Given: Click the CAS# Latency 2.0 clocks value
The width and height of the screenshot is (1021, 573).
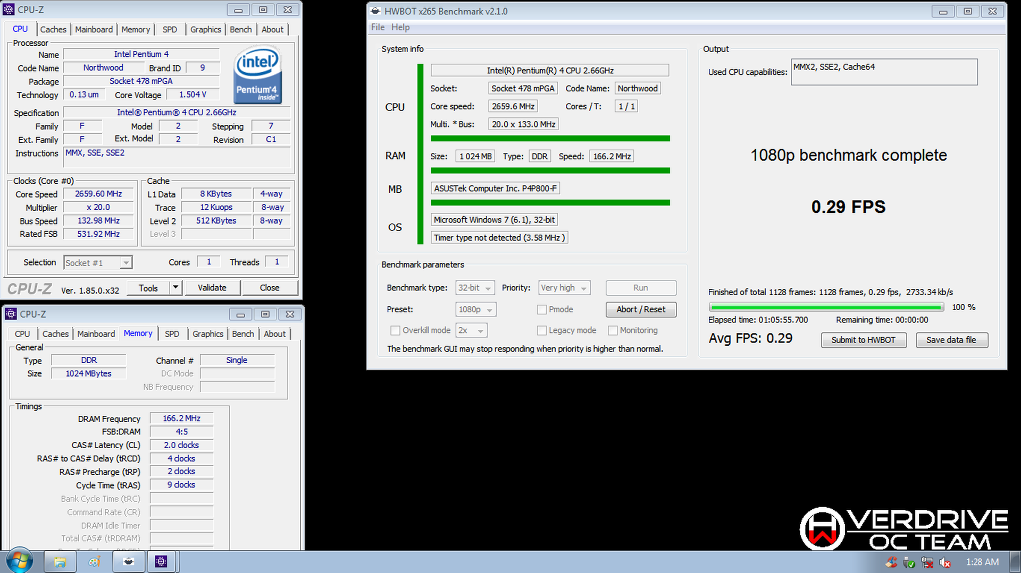Looking at the screenshot, I should tap(181, 445).
